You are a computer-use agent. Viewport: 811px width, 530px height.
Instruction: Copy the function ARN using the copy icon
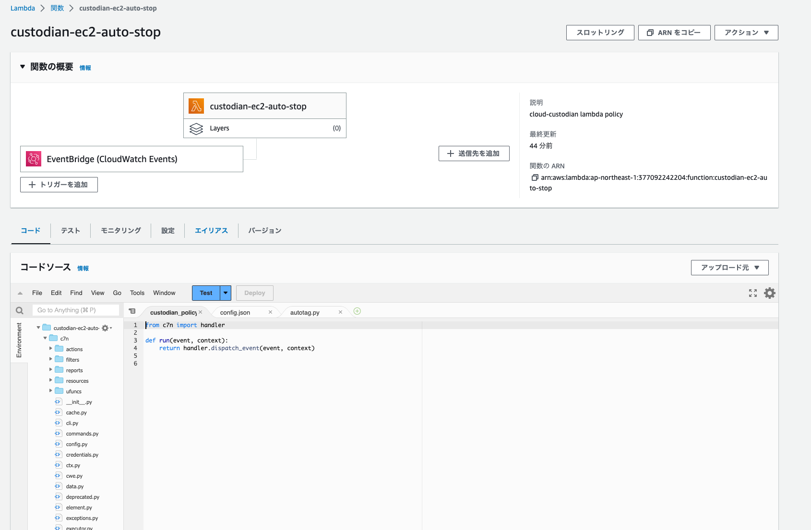(x=535, y=177)
